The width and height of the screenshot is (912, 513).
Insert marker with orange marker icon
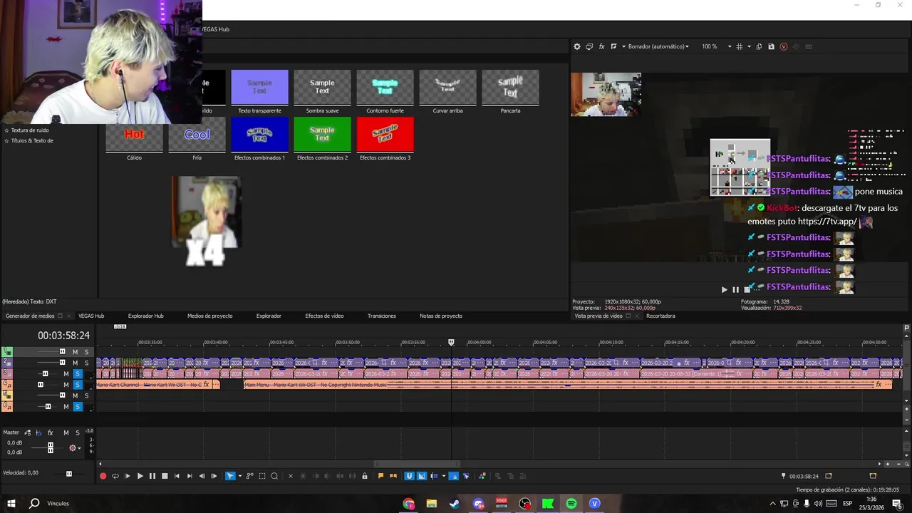pyautogui.click(x=380, y=476)
